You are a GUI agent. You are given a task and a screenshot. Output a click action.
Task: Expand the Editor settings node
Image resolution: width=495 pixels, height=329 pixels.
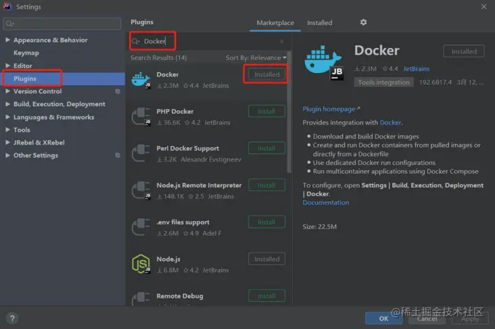point(7,66)
